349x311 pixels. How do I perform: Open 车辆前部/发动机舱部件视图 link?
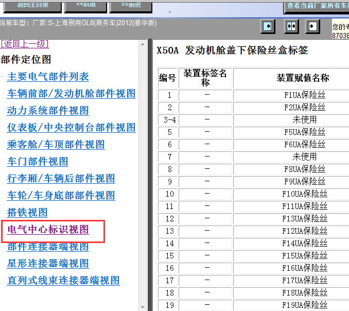pyautogui.click(x=71, y=94)
